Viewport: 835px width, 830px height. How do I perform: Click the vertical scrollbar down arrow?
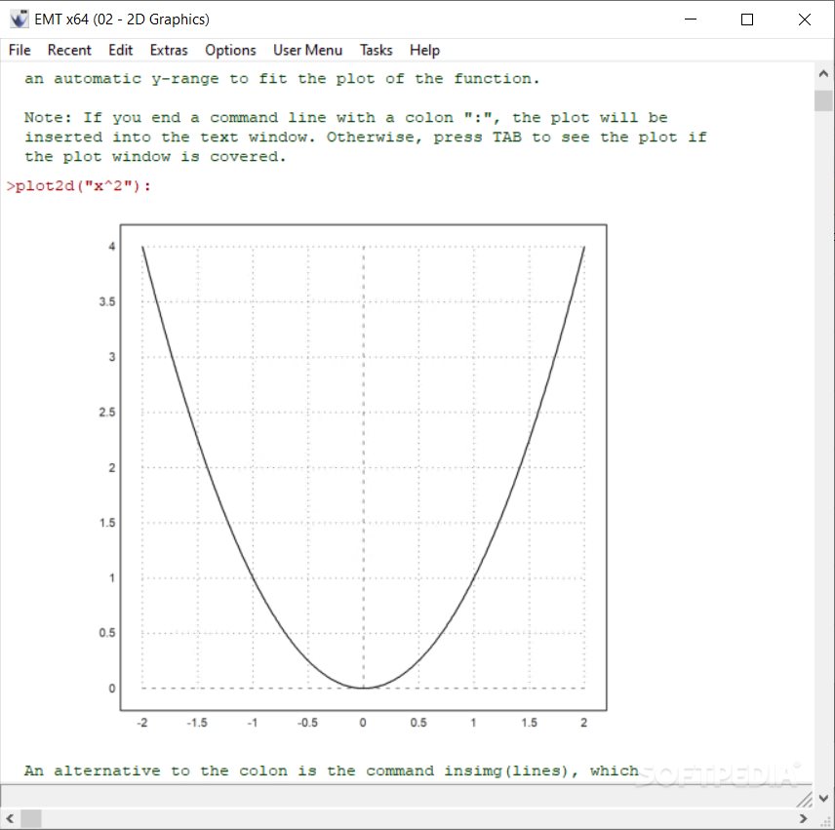click(x=823, y=798)
